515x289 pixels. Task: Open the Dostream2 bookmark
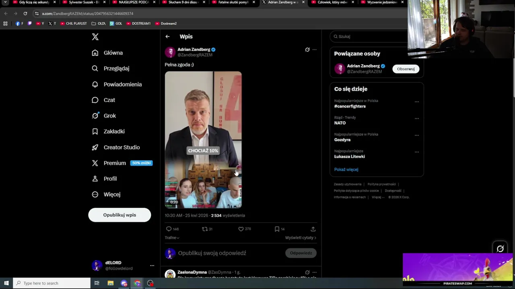[x=166, y=23]
